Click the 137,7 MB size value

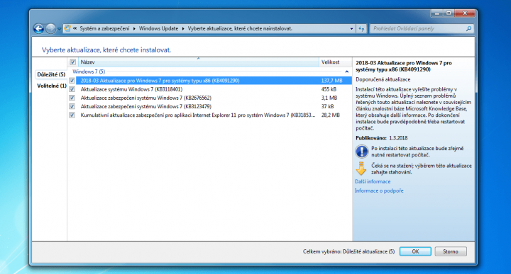point(331,81)
